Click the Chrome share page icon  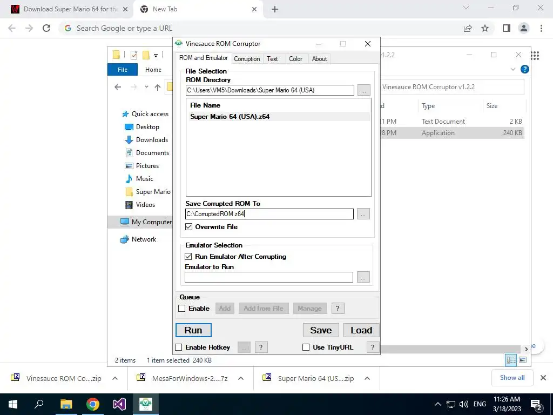coord(468,28)
